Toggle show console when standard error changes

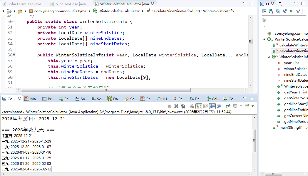pyautogui.click(x=219, y=106)
